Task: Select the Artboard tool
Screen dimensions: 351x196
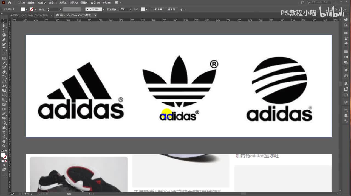Action: (x=4, y=132)
